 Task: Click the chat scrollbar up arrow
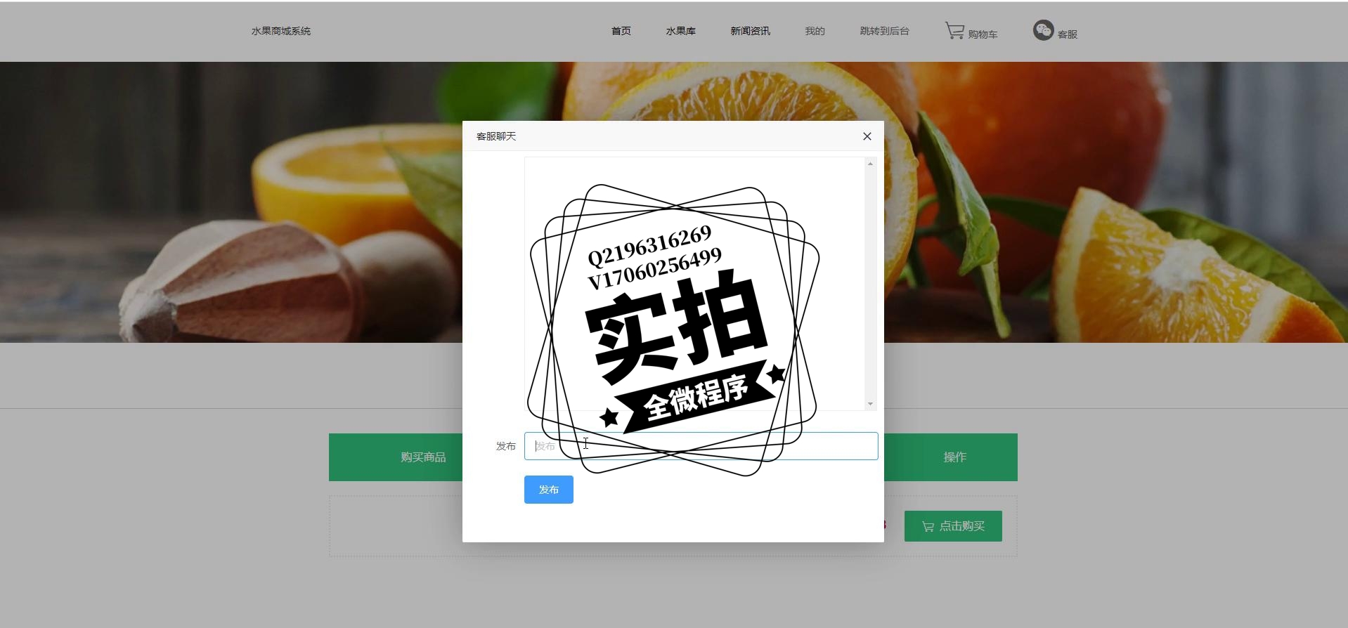pyautogui.click(x=870, y=164)
